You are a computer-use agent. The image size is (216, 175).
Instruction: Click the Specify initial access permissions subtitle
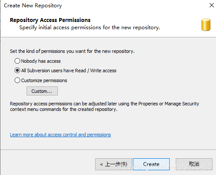coord(90,28)
